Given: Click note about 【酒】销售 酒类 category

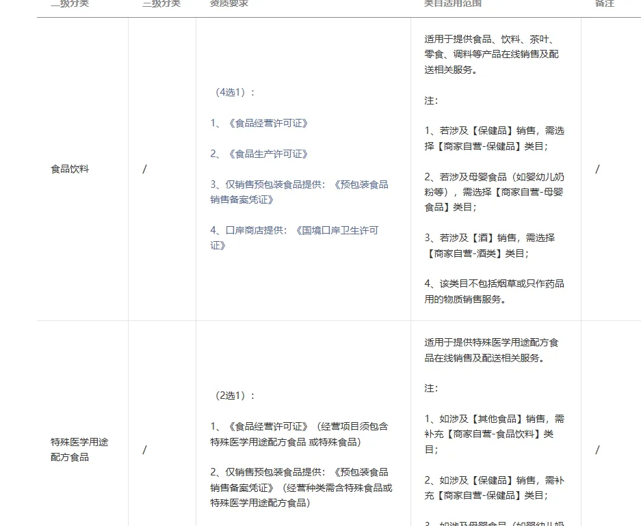Looking at the screenshot, I should (x=489, y=245).
